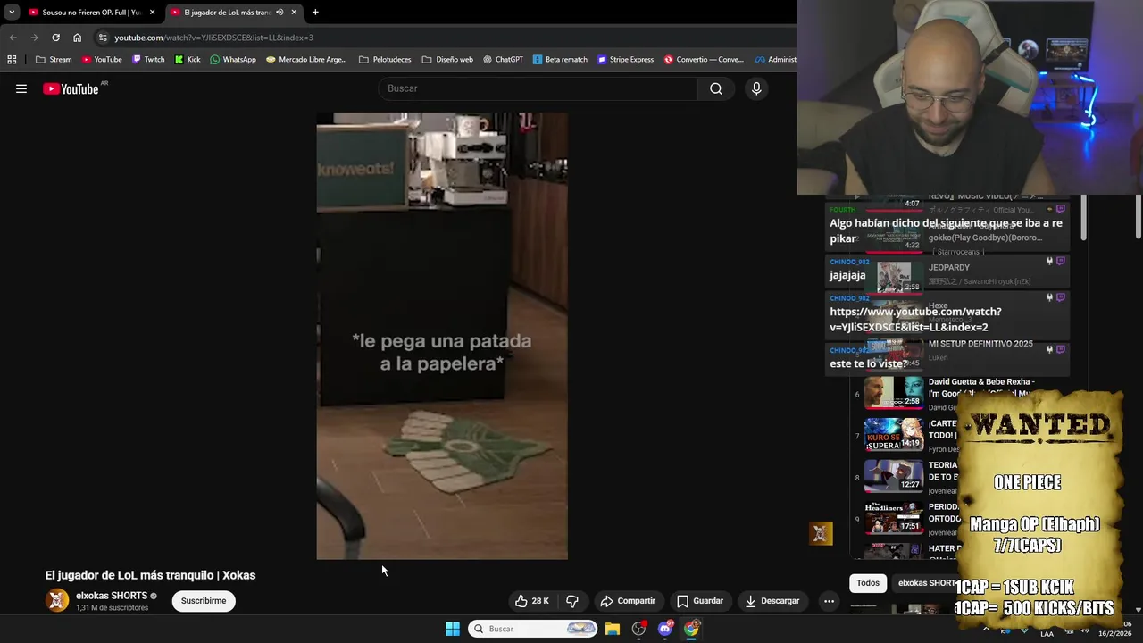This screenshot has width=1143, height=643.
Task: Open elxokas SHORTS channel name link
Action: (112, 596)
